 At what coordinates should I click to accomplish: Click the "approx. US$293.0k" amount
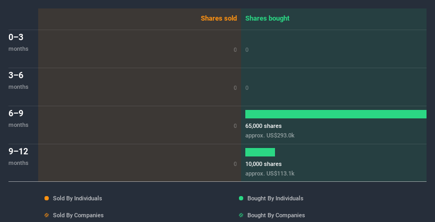tap(270, 135)
